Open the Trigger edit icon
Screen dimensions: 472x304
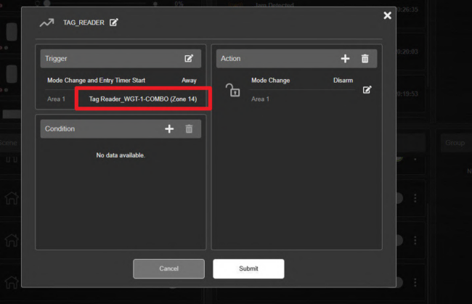(x=189, y=58)
